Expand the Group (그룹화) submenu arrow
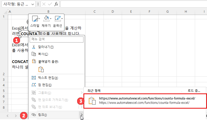Viewport: 207px width, 120px height. (x=82, y=93)
